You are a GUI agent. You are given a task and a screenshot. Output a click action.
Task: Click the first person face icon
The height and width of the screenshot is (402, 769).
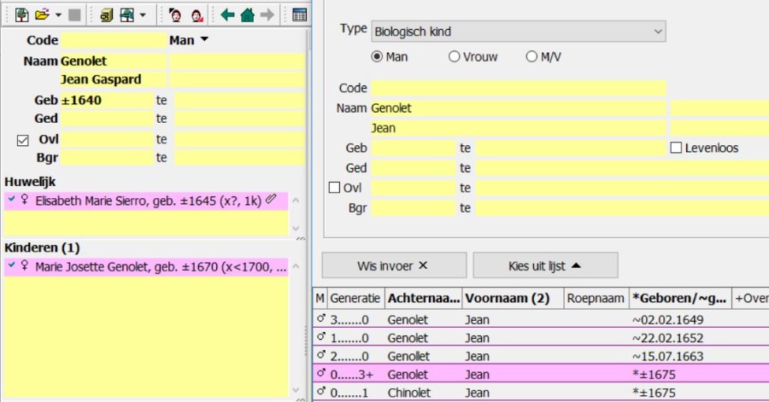(x=176, y=15)
